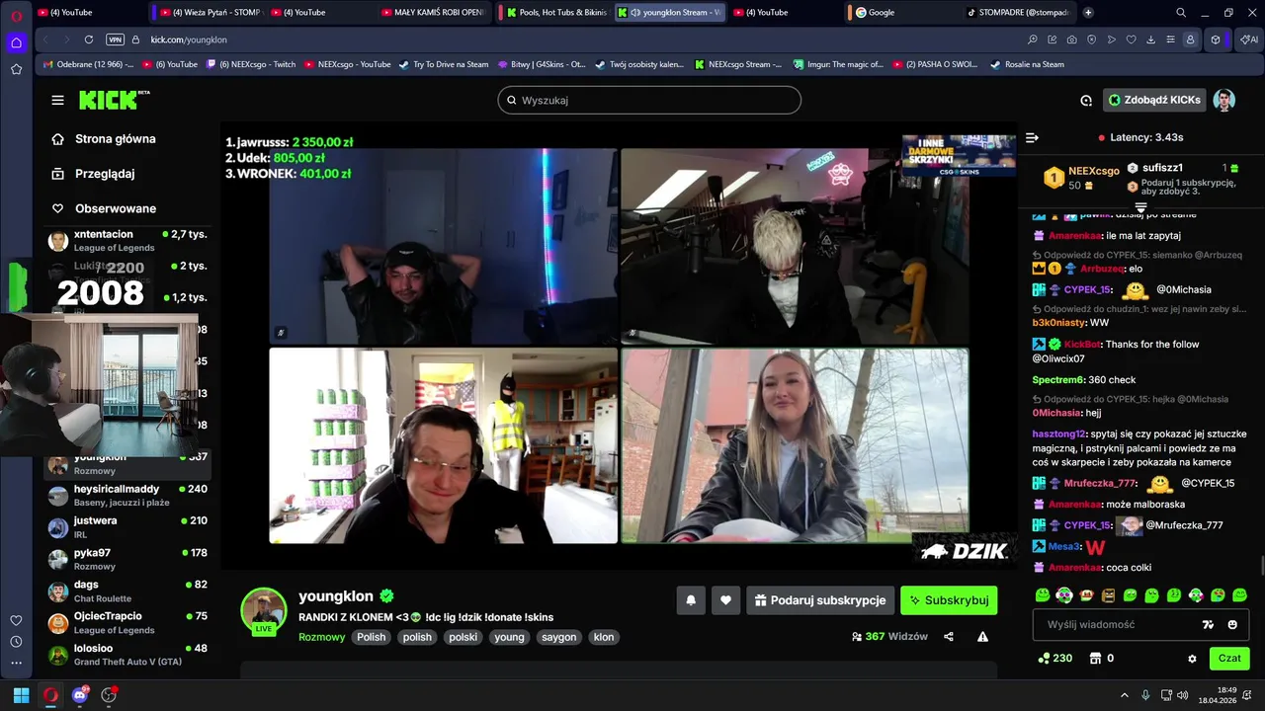The width and height of the screenshot is (1265, 711).
Task: Open justwera channel in sidebar
Action: tap(127, 527)
